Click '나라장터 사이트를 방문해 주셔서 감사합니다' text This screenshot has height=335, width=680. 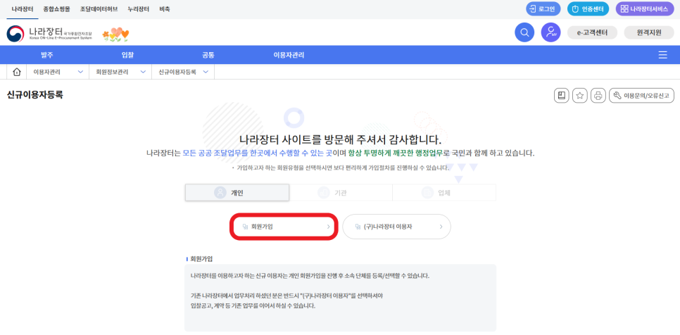[x=341, y=139]
